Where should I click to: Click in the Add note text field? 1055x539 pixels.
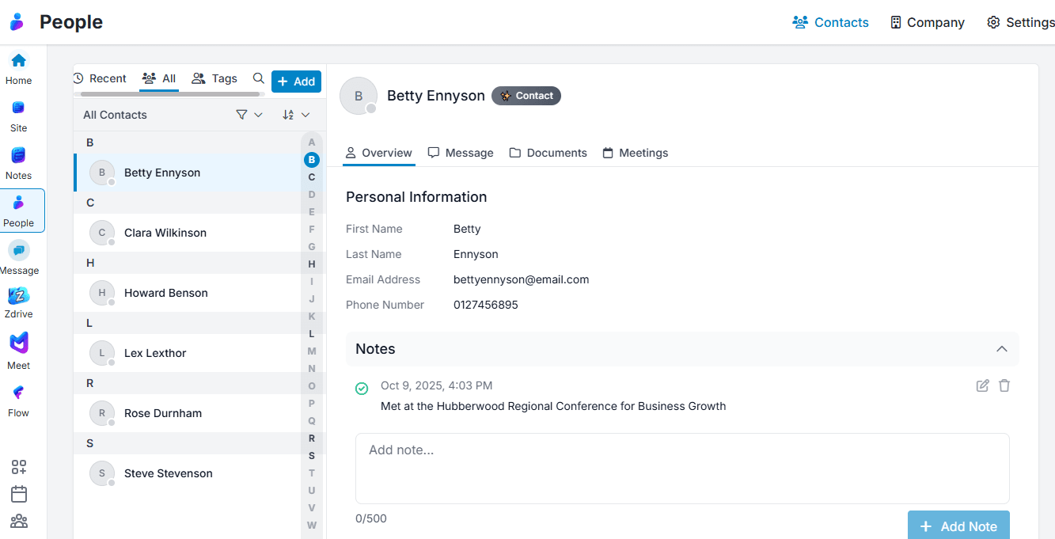point(681,468)
